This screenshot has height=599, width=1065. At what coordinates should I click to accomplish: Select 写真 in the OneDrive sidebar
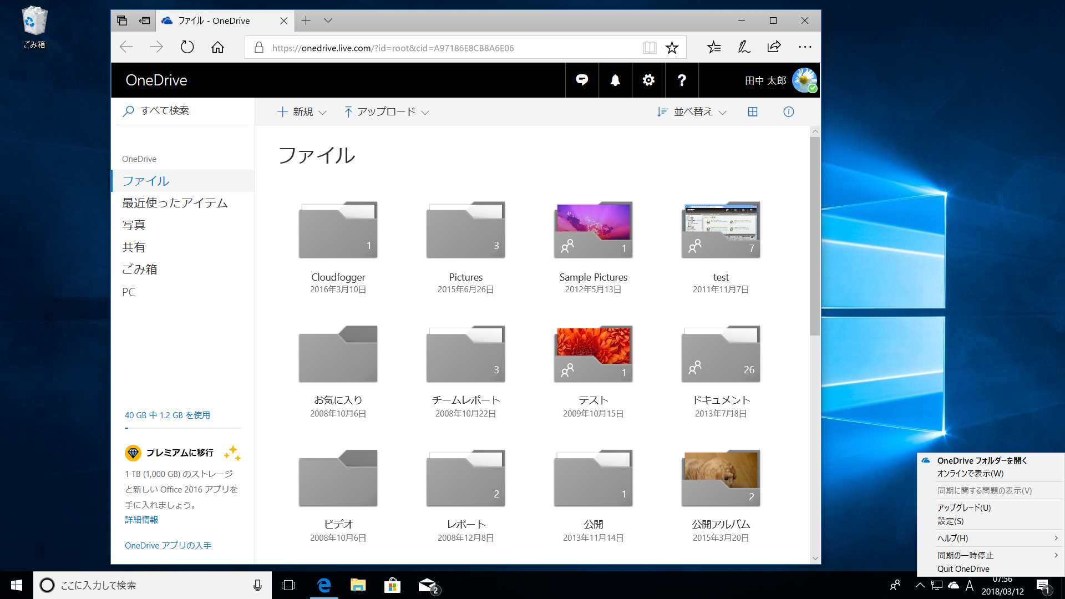click(134, 225)
